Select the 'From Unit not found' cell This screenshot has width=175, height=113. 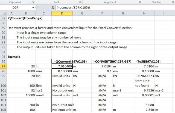point(143,83)
